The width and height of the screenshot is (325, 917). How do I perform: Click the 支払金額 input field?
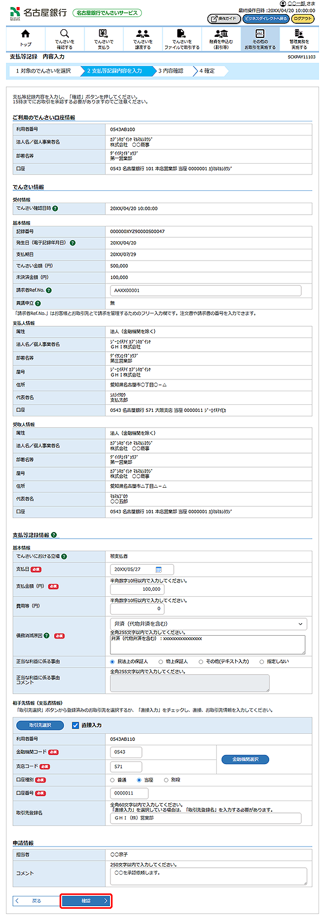point(137,589)
